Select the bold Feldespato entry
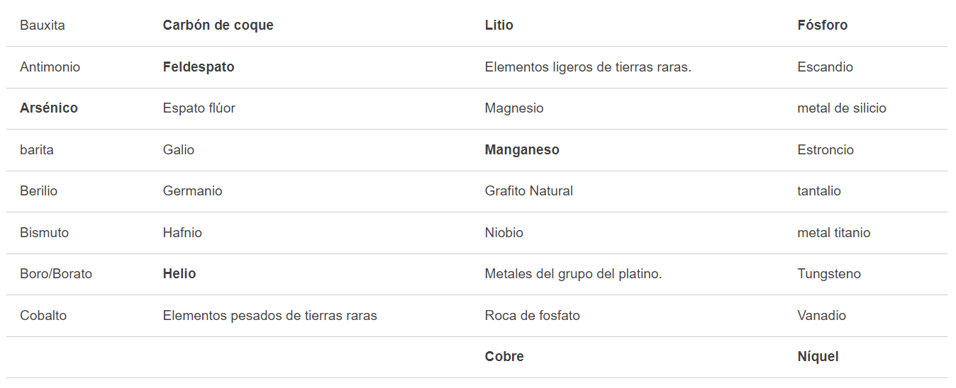This screenshot has height=388, width=956. click(199, 67)
